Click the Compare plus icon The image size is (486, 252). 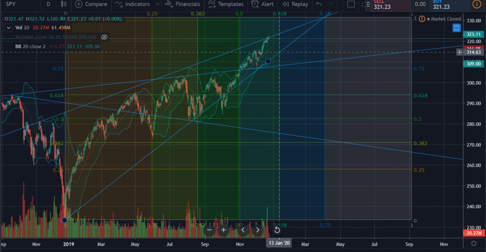point(79,4)
